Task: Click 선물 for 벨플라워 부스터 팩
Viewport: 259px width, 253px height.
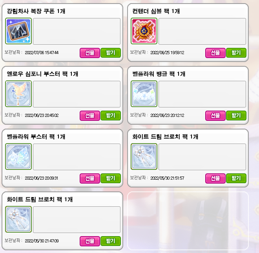Action: click(x=90, y=178)
